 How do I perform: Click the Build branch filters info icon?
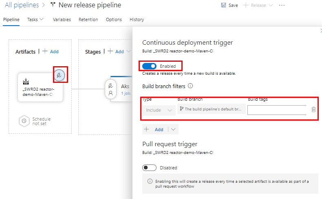click(x=190, y=86)
